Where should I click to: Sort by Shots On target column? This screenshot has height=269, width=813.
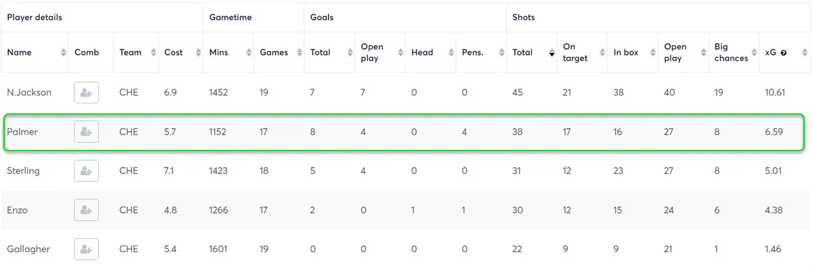coord(582,53)
